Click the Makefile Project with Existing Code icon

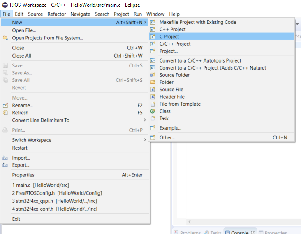(x=153, y=22)
